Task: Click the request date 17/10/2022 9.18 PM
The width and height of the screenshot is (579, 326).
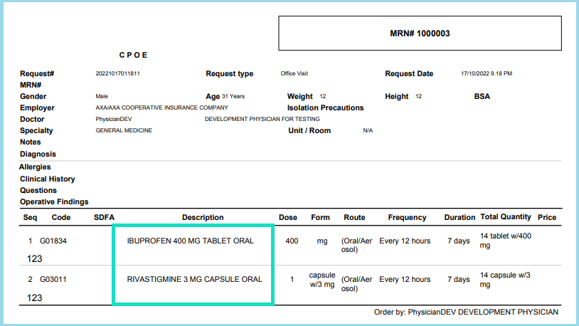Action: (x=487, y=74)
